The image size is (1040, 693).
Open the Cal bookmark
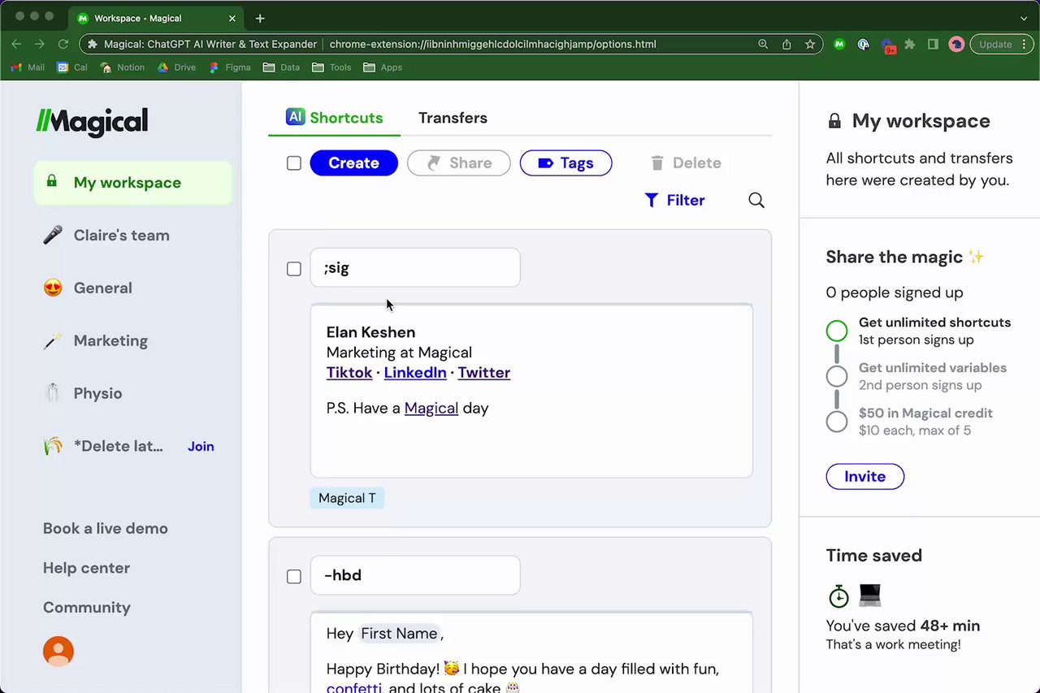point(72,67)
